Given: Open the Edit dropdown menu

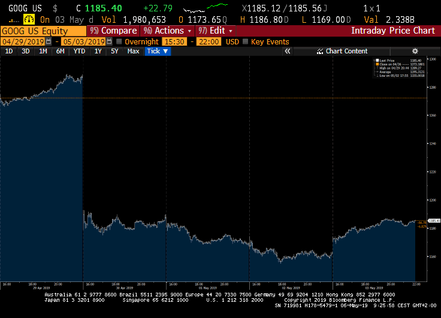Looking at the screenshot, I should point(215,31).
